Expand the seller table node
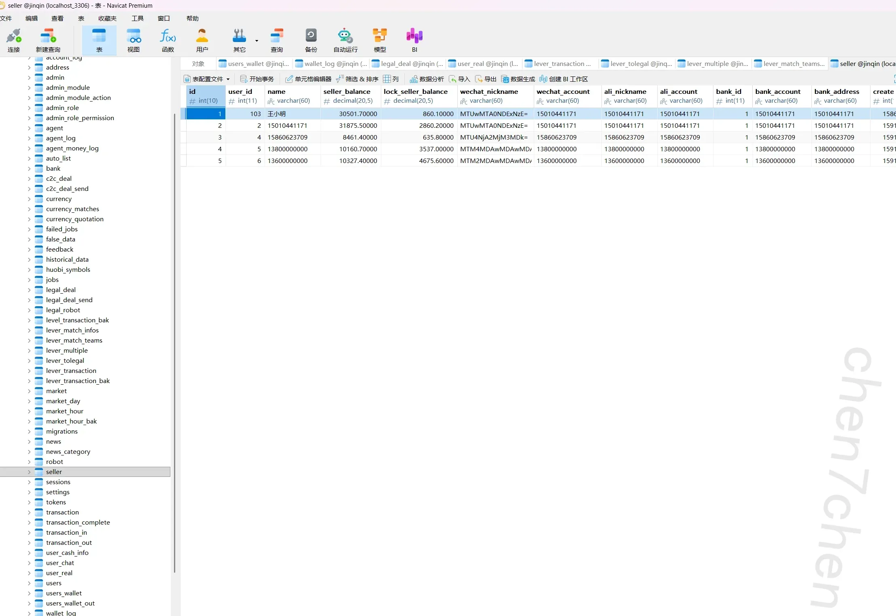 click(x=29, y=472)
